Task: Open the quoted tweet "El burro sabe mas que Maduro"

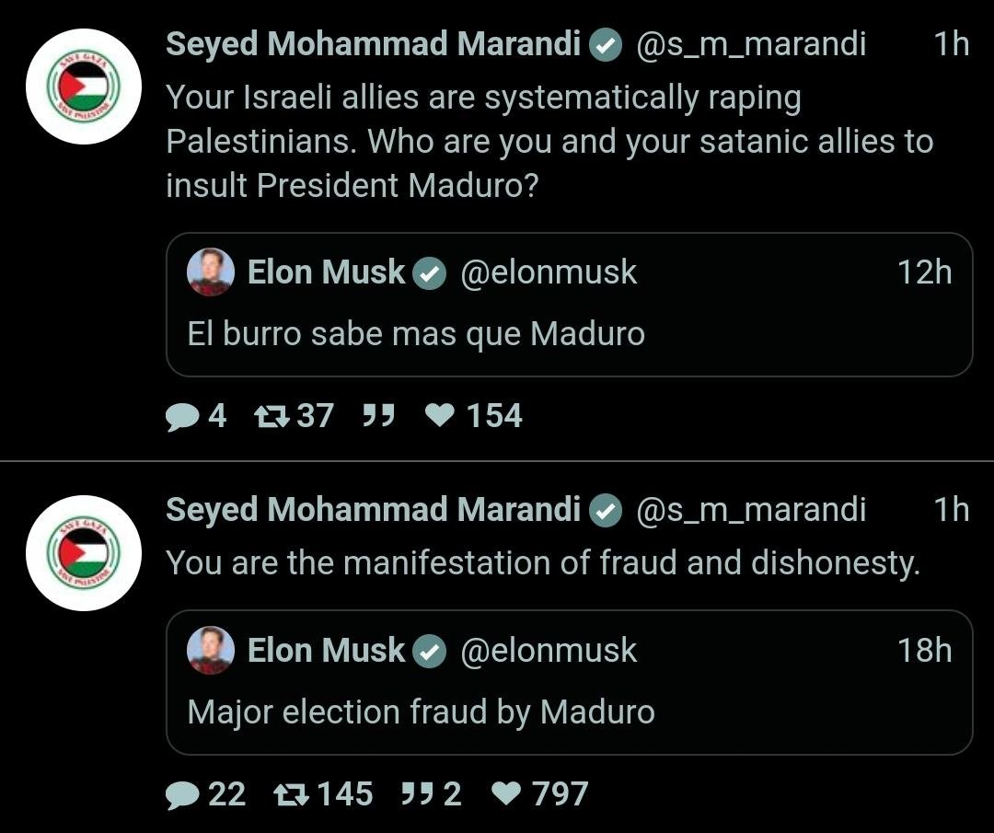Action: tap(416, 333)
